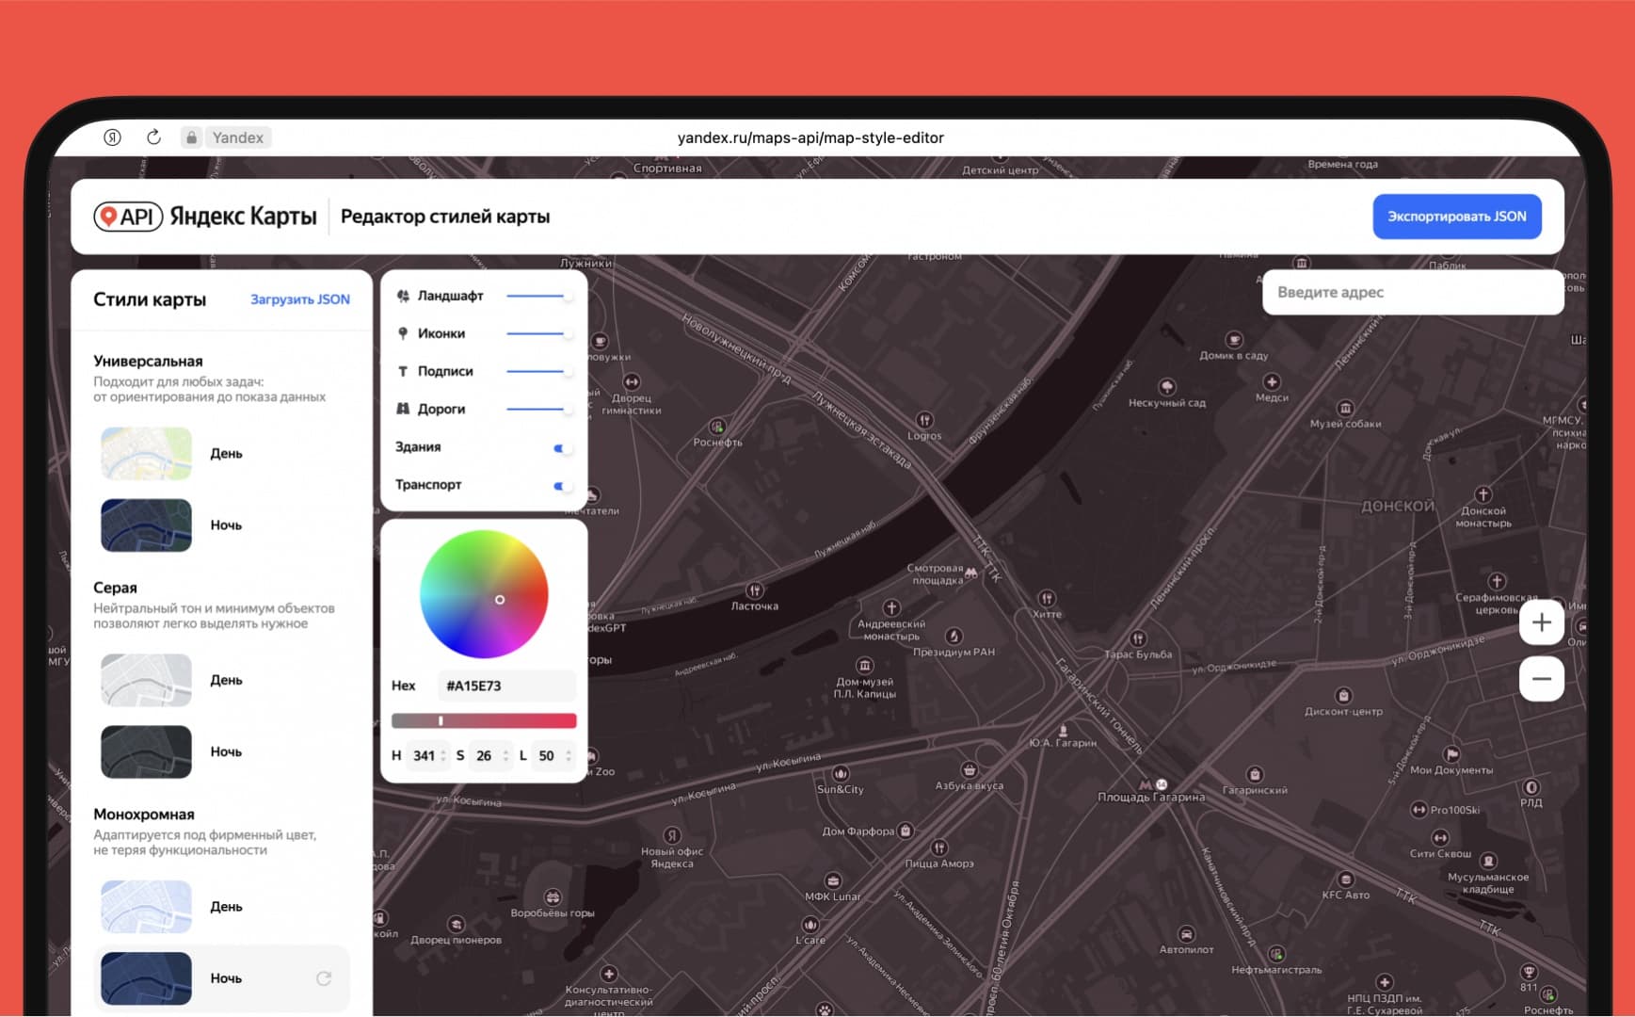The height and width of the screenshot is (1017, 1635).
Task: Click the Андреевский монастырь marker
Action: (891, 607)
